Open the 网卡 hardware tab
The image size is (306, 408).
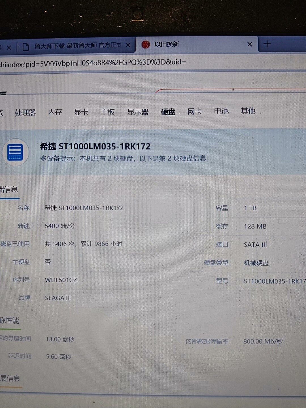click(194, 111)
